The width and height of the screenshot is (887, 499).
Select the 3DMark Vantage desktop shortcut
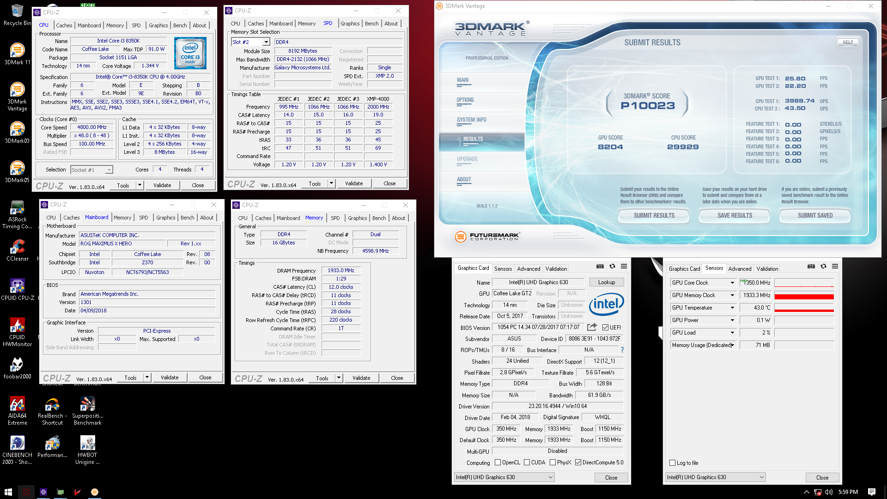point(17,97)
